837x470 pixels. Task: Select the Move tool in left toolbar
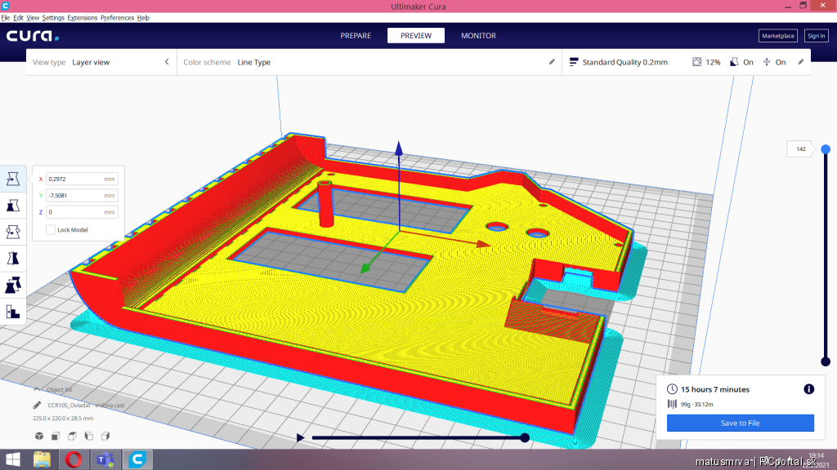click(x=13, y=179)
